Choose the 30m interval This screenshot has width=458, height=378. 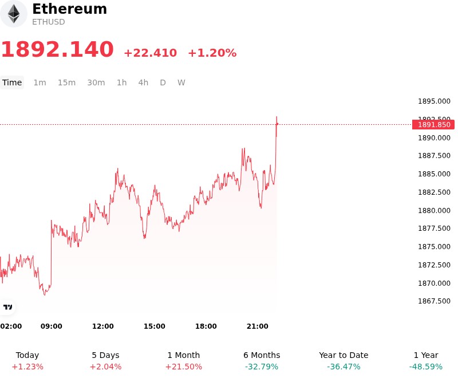96,82
